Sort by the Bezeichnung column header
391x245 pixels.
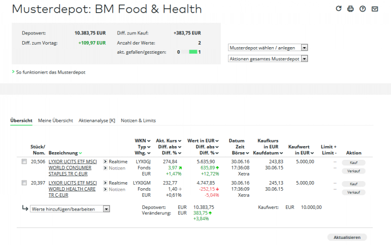tap(63, 153)
